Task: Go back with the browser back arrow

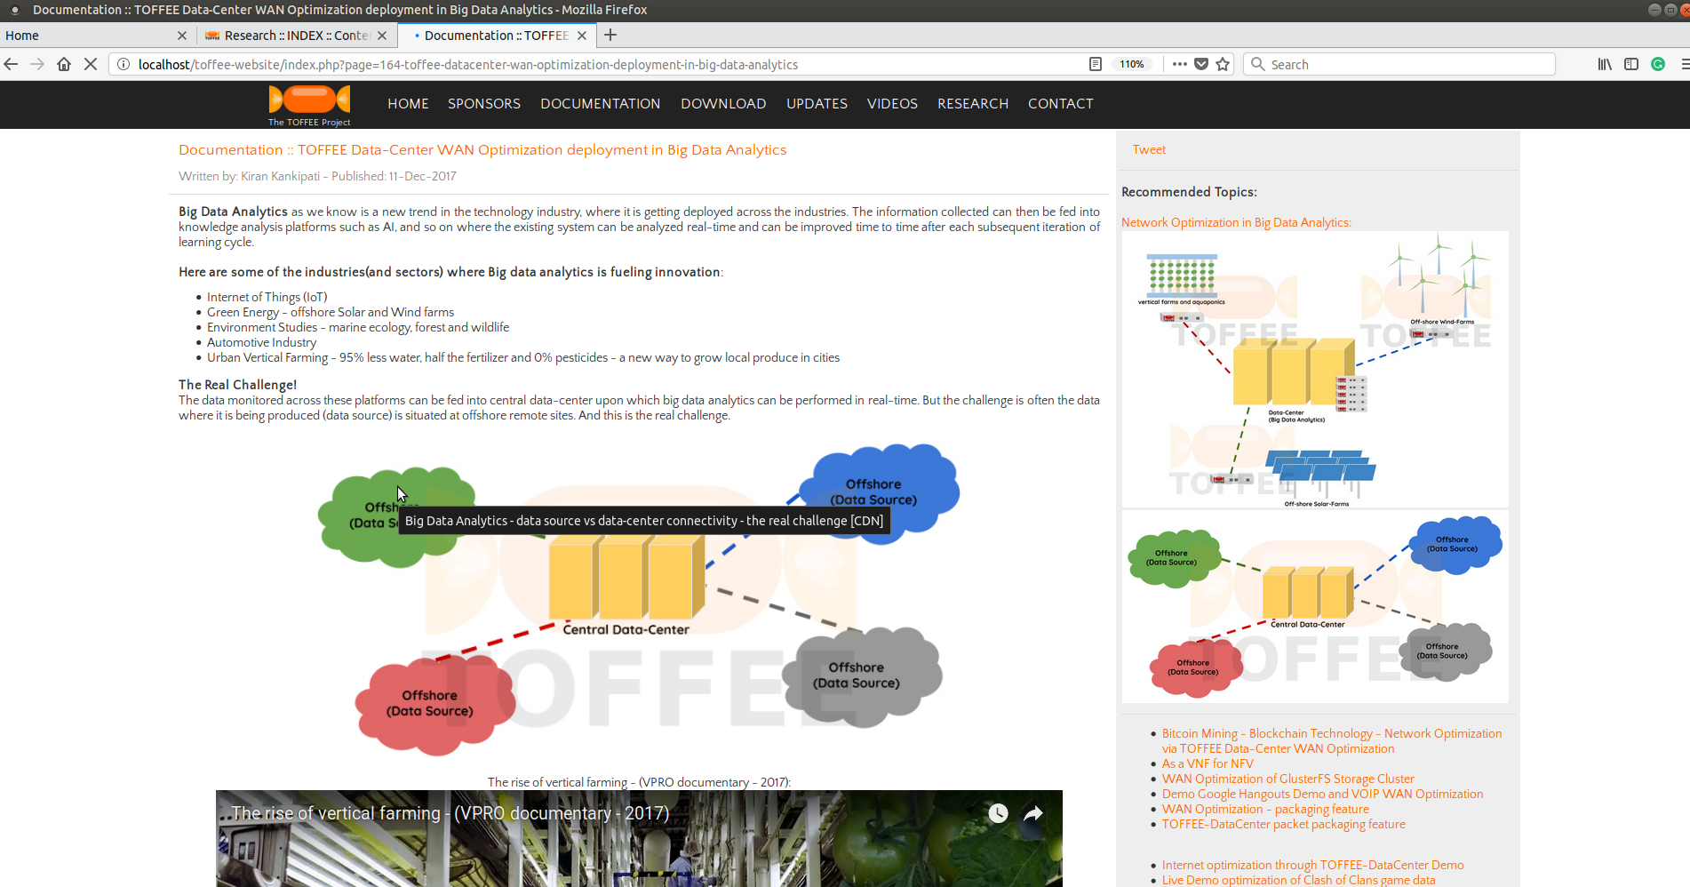Action: coord(12,64)
